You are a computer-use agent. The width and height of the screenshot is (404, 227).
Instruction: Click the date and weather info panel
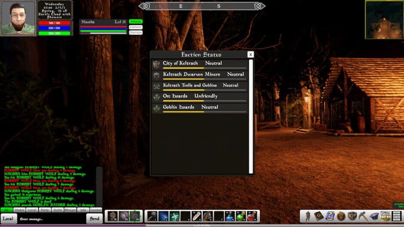pos(54,10)
